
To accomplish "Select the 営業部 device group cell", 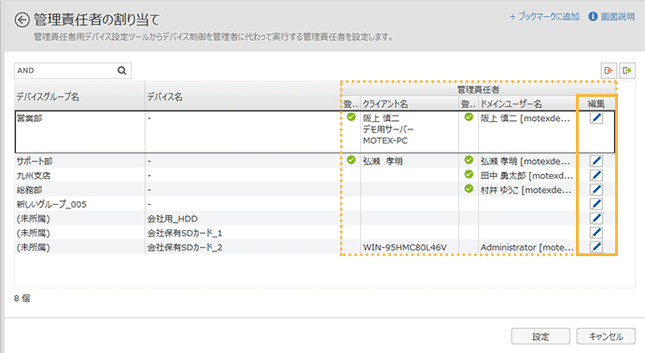I will [x=79, y=131].
